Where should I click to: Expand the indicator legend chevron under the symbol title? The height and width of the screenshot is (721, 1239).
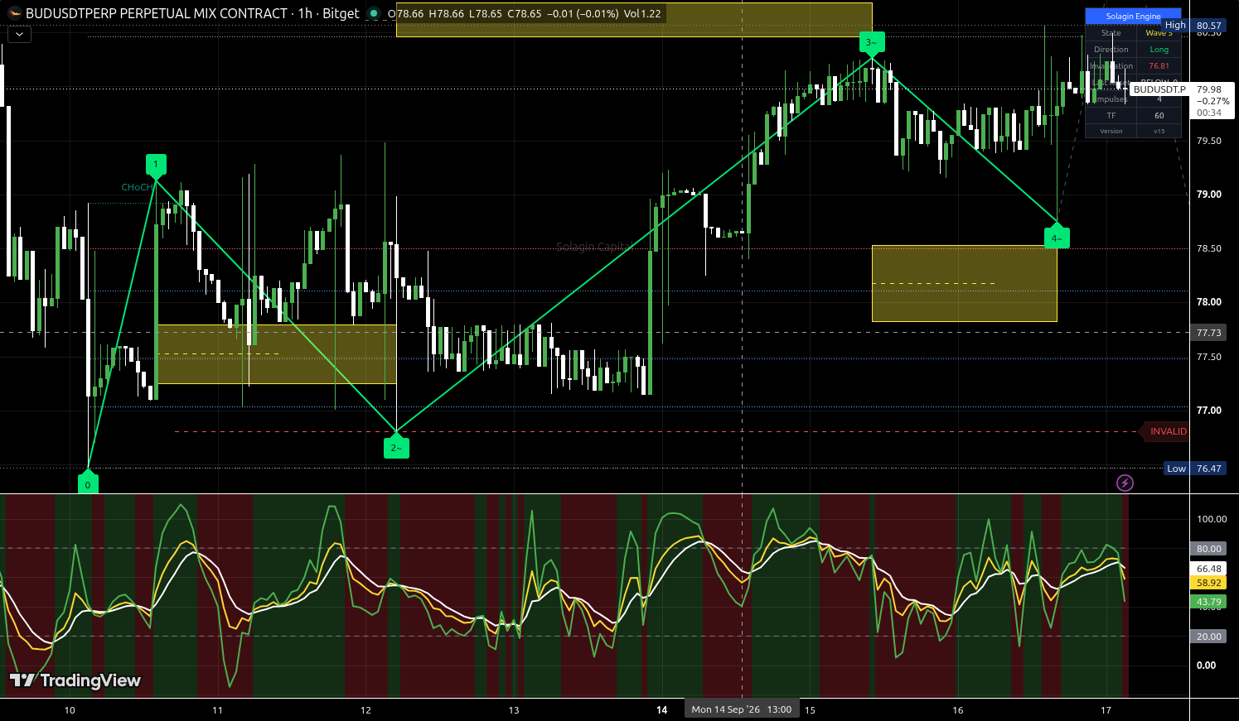click(19, 34)
